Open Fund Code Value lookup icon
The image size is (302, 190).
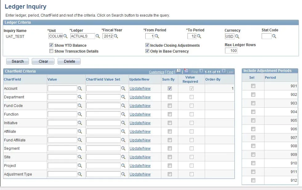(x=80, y=105)
